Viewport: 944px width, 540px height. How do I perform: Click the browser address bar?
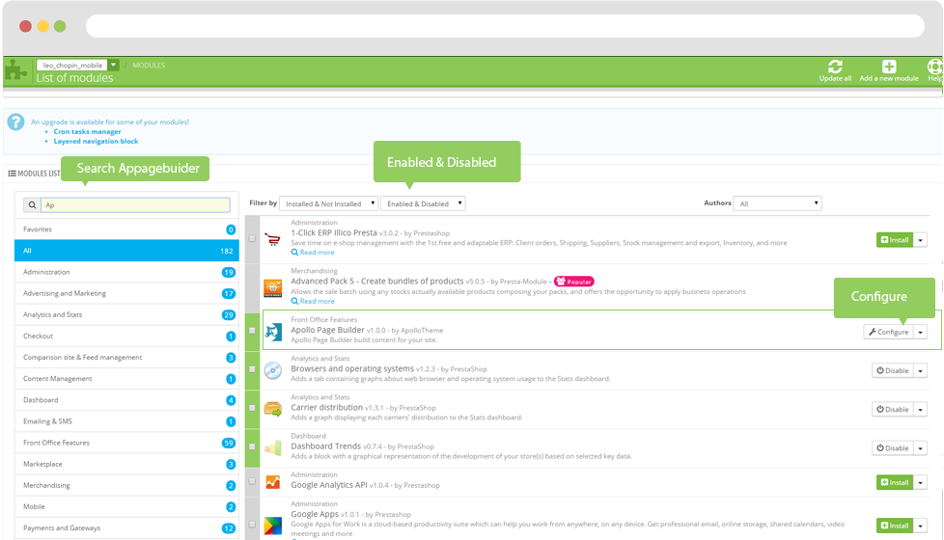pyautogui.click(x=505, y=26)
